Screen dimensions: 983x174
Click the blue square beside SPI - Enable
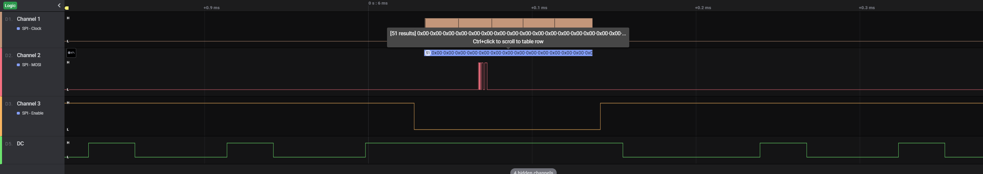(x=18, y=113)
